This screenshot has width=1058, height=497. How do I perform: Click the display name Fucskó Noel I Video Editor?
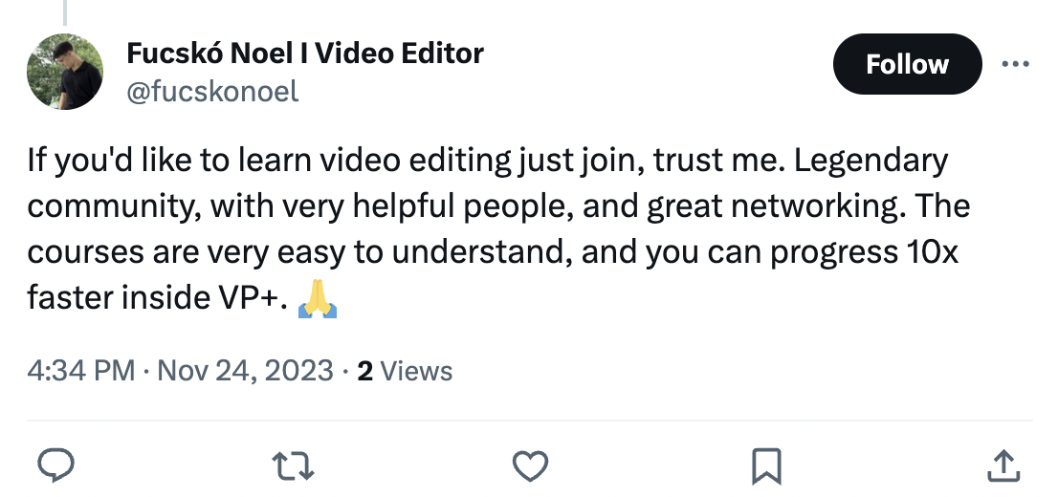coord(304,54)
